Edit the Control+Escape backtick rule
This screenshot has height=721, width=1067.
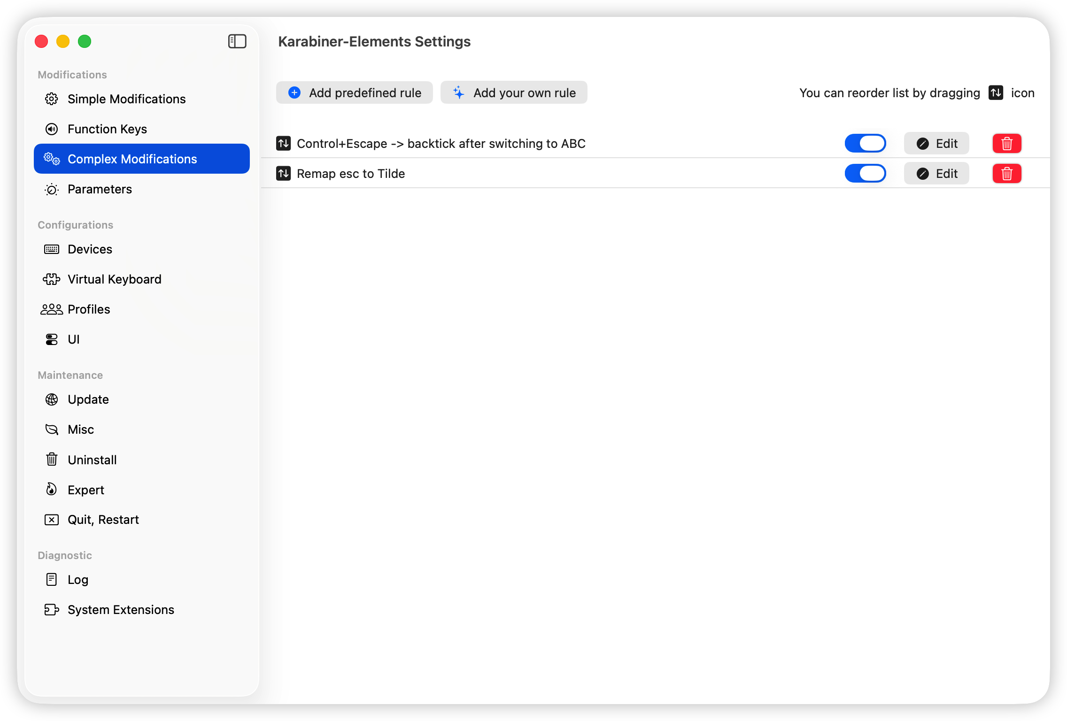(x=936, y=144)
